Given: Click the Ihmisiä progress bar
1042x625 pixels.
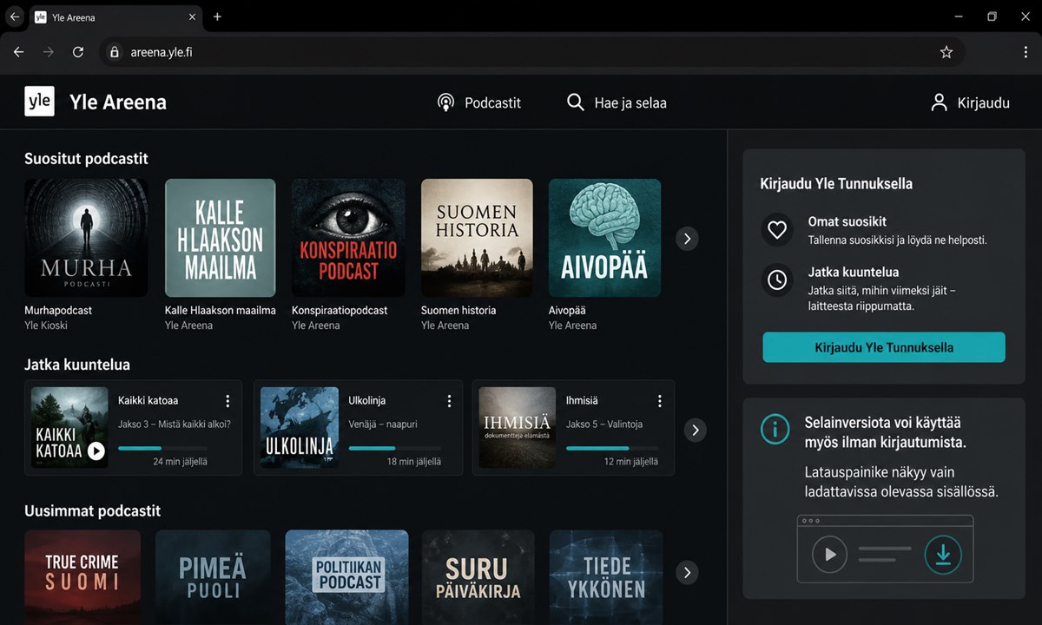Looking at the screenshot, I should [x=611, y=448].
